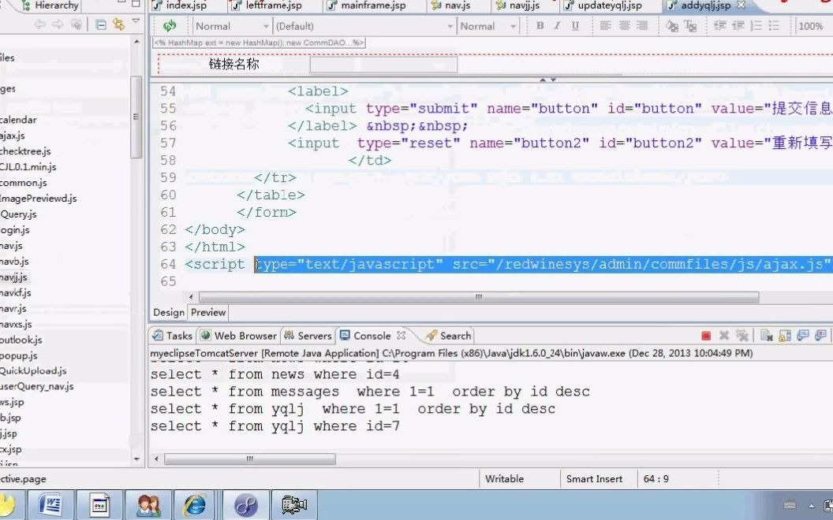Screen dimensions: 833x520
Task: Apply underline formatting
Action: coord(574,25)
